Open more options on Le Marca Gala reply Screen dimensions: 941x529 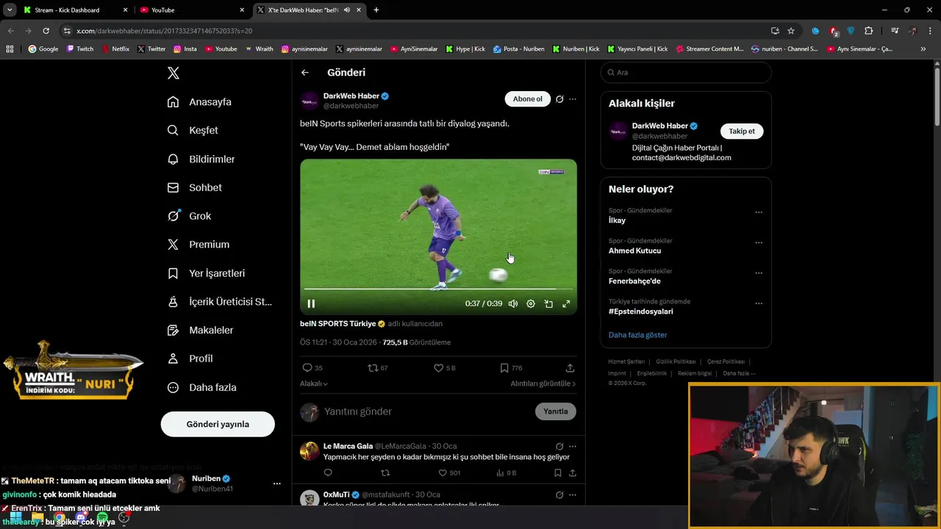(x=573, y=446)
